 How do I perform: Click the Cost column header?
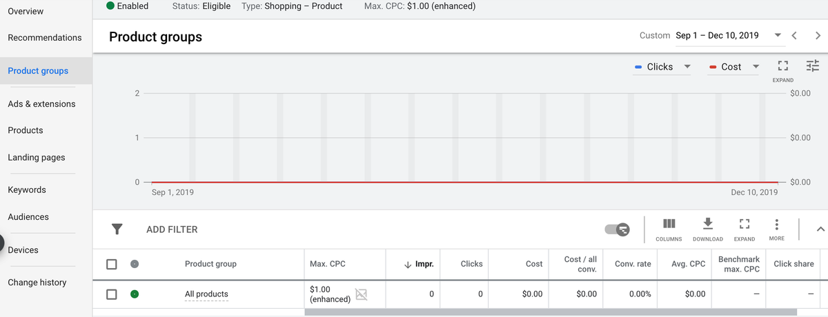coord(534,264)
